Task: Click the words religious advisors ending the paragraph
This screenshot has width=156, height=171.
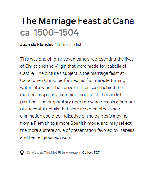Action: coord(54,137)
